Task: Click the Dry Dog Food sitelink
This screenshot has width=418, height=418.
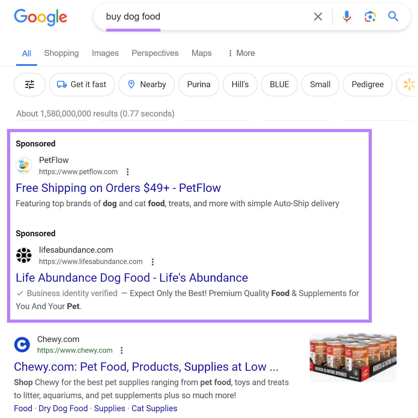Action: point(63,408)
